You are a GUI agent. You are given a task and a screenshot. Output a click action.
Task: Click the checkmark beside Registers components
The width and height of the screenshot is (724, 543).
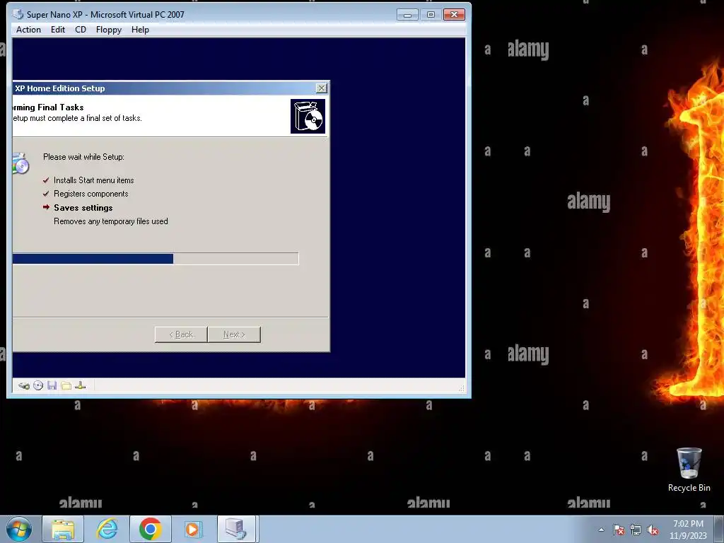click(x=46, y=194)
